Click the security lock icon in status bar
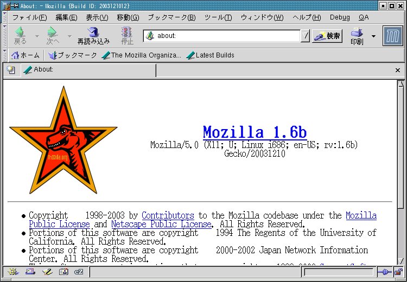Image resolution: width=407 pixels, height=282 pixels. tap(398, 272)
